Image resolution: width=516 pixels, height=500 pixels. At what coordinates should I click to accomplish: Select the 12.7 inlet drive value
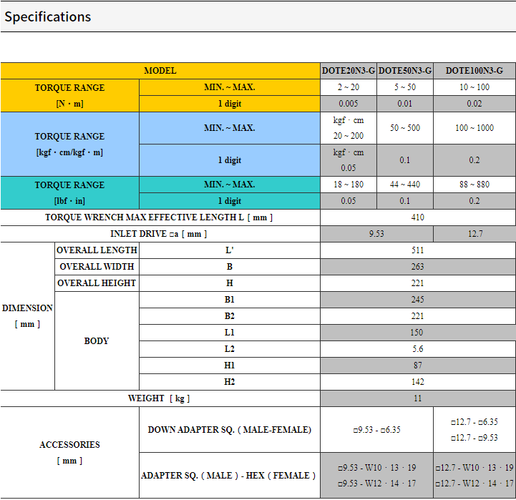point(474,234)
